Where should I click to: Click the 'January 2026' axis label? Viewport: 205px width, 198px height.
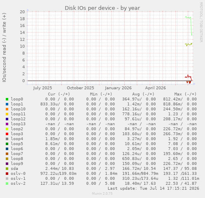[118, 88]
